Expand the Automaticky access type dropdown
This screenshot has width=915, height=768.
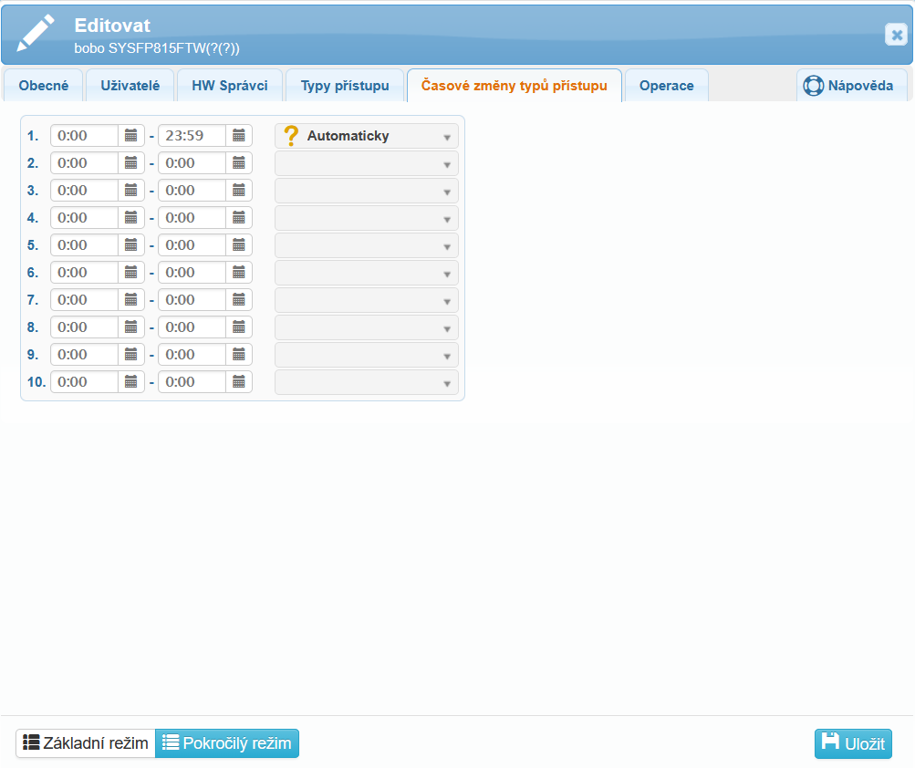point(447,137)
